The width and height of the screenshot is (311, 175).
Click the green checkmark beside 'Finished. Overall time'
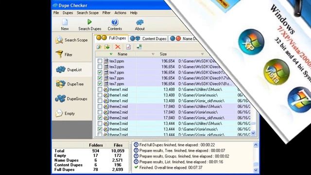(x=136, y=167)
